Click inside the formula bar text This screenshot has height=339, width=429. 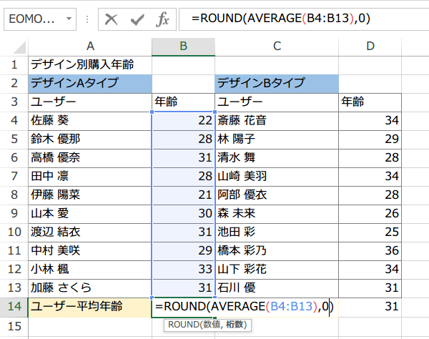281,19
